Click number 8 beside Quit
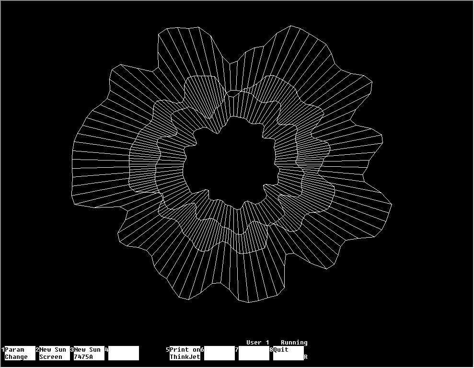The height and width of the screenshot is (368, 474). point(271,350)
